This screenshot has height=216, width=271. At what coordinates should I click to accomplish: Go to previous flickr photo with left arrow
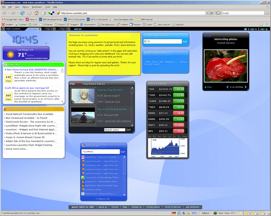(227, 87)
